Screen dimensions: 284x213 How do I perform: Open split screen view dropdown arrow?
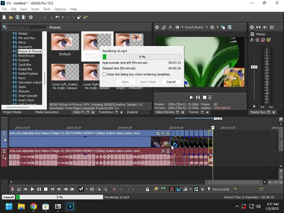(182, 27)
